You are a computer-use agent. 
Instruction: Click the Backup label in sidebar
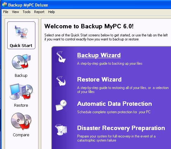coord(21,76)
